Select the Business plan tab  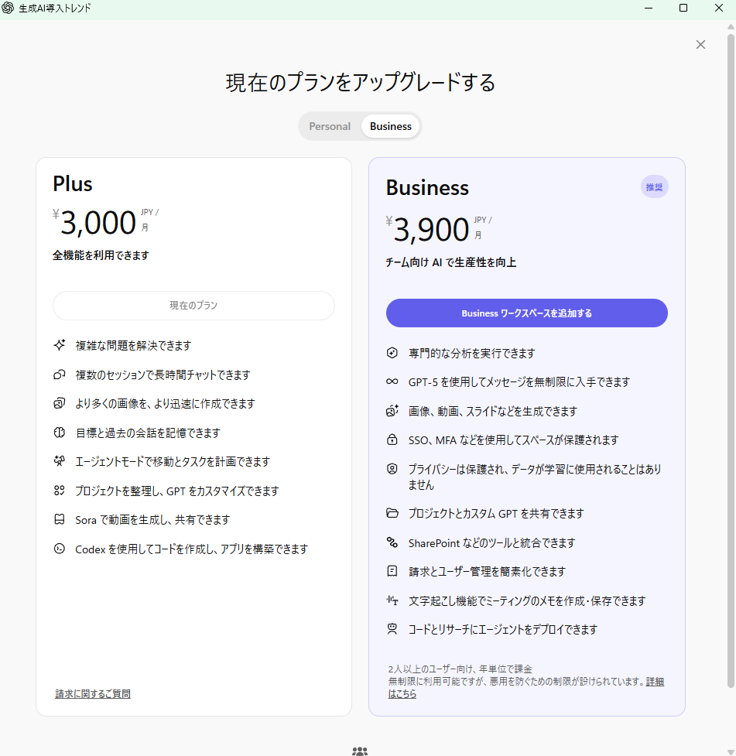(391, 126)
